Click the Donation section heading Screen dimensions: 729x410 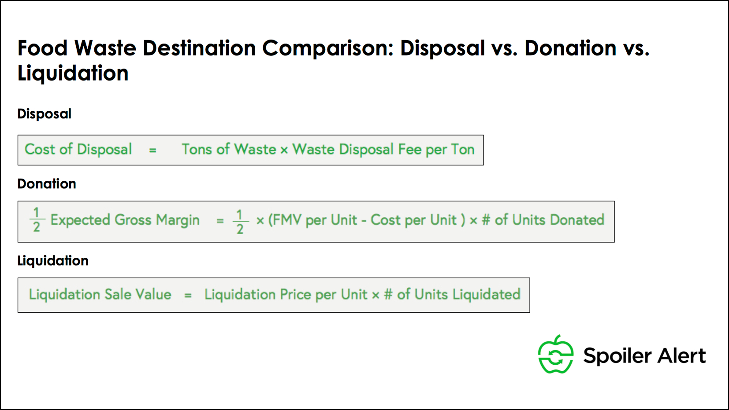pyautogui.click(x=47, y=184)
